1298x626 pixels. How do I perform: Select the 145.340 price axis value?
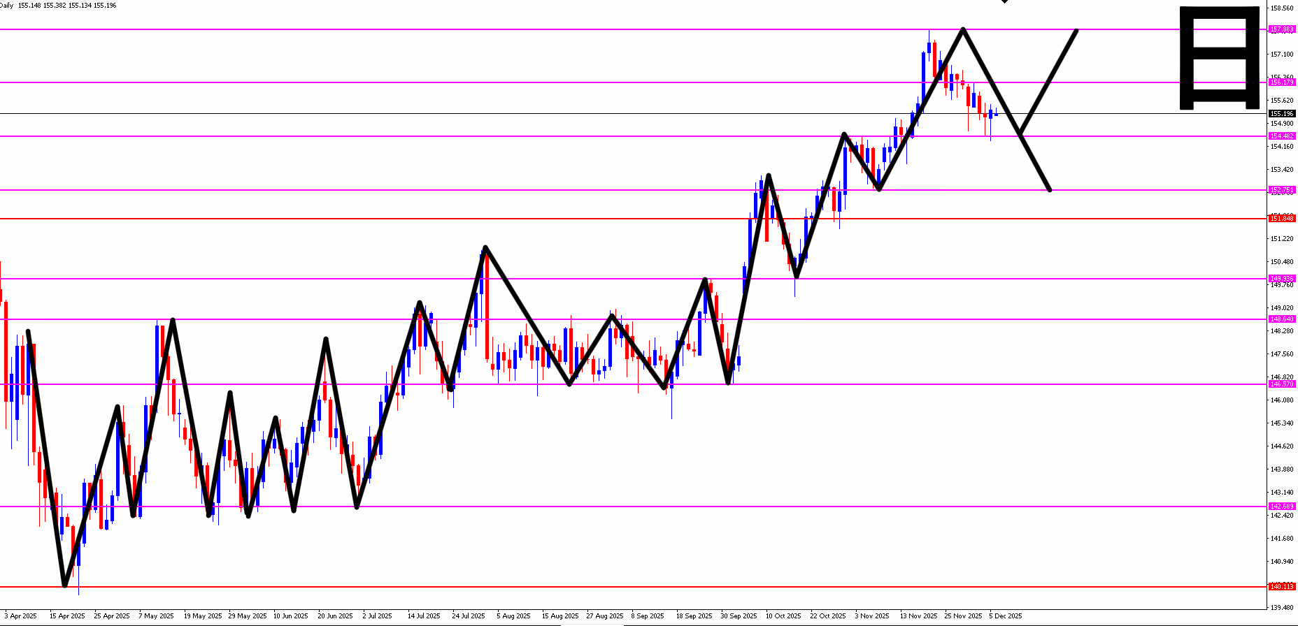pos(1282,423)
